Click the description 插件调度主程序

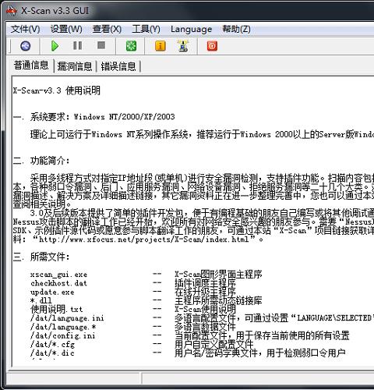[205, 283]
